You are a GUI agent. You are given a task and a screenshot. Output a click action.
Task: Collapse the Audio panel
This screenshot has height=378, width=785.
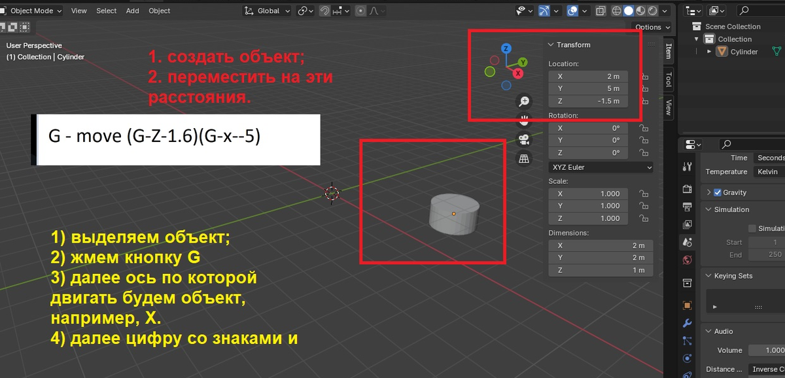(x=709, y=332)
